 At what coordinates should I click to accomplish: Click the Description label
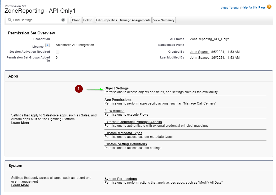(42, 39)
